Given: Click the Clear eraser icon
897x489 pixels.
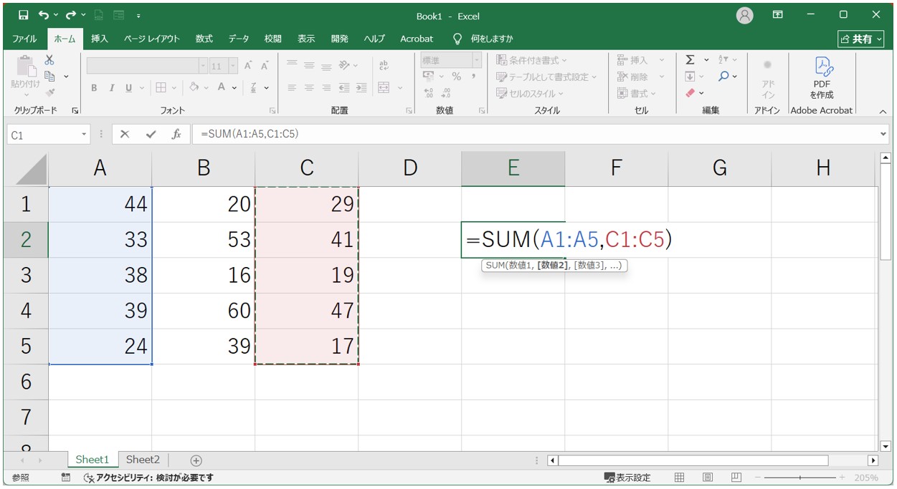Looking at the screenshot, I should [690, 93].
